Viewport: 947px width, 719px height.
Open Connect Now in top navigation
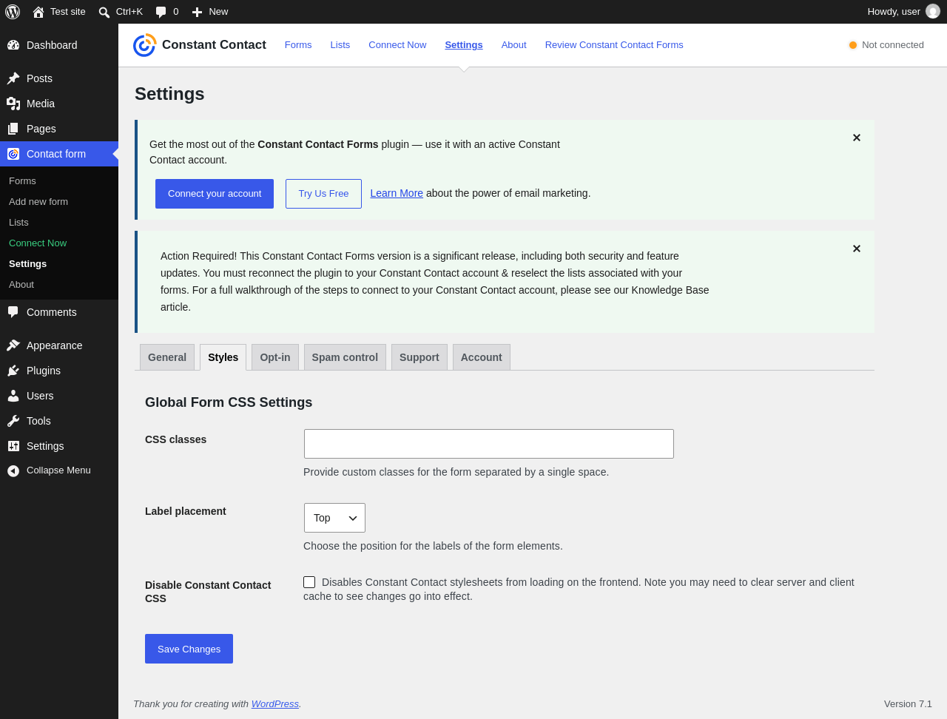pyautogui.click(x=397, y=45)
